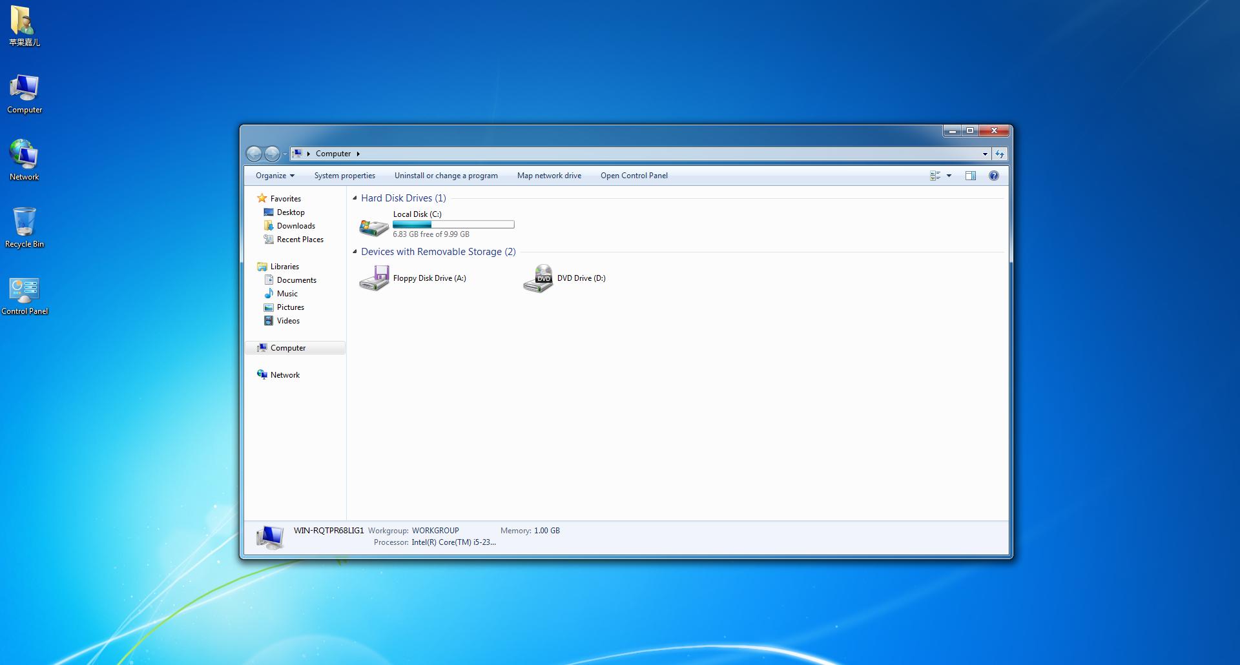Open the Videos library
The image size is (1240, 665).
tap(282, 321)
